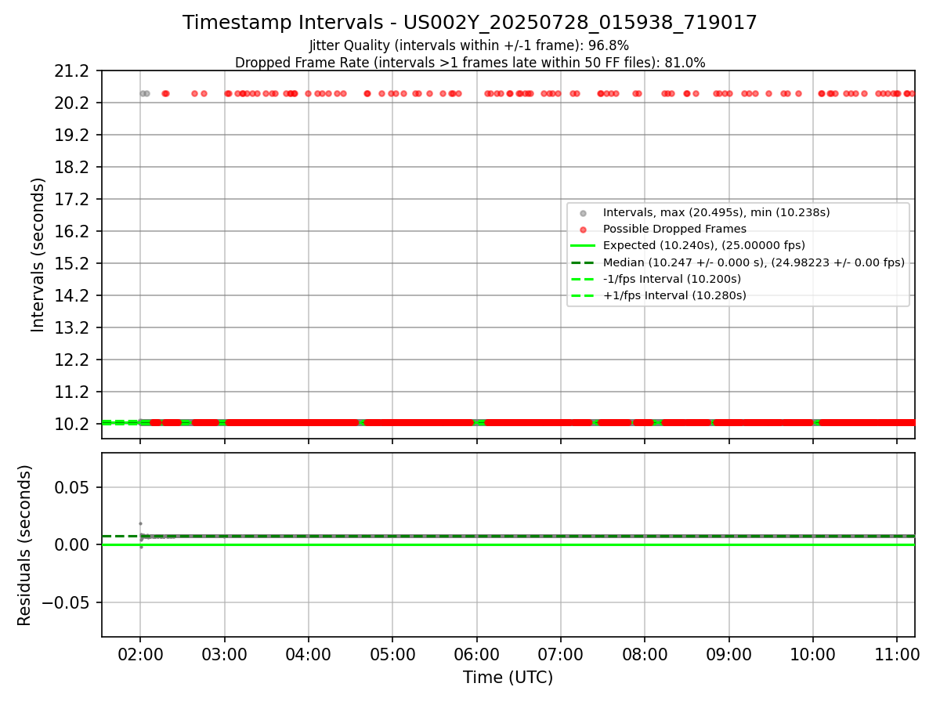This screenshot has height=705, width=940.
Task: Click legend entry starting with 'Median (10.247'
Action: [x=754, y=262]
